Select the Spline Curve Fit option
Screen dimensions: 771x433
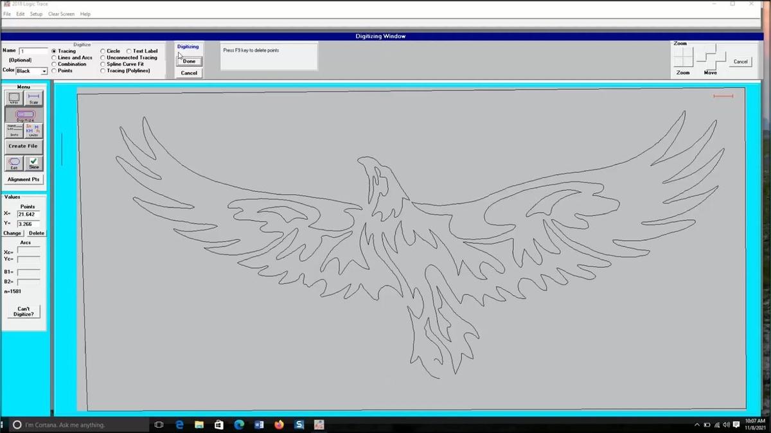point(103,64)
